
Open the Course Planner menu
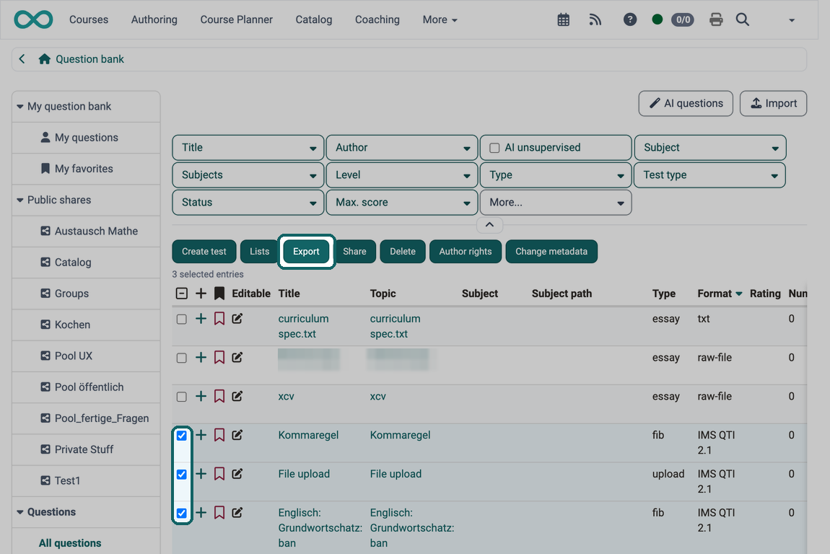pos(236,19)
